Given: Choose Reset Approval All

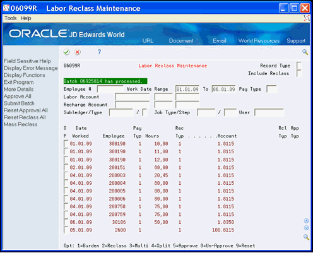Looking at the screenshot, I should (x=26, y=110).
